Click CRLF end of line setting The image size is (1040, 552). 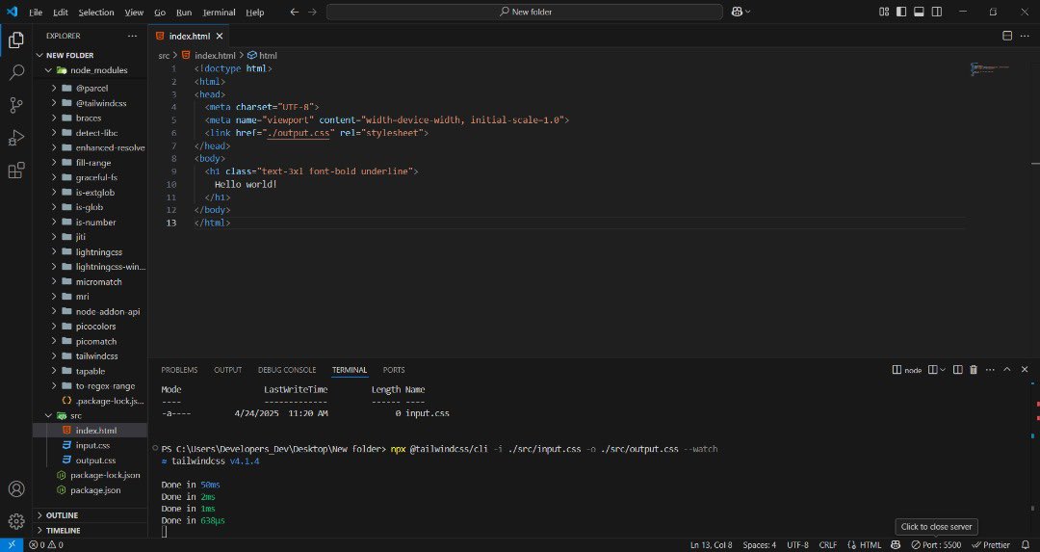pos(828,544)
